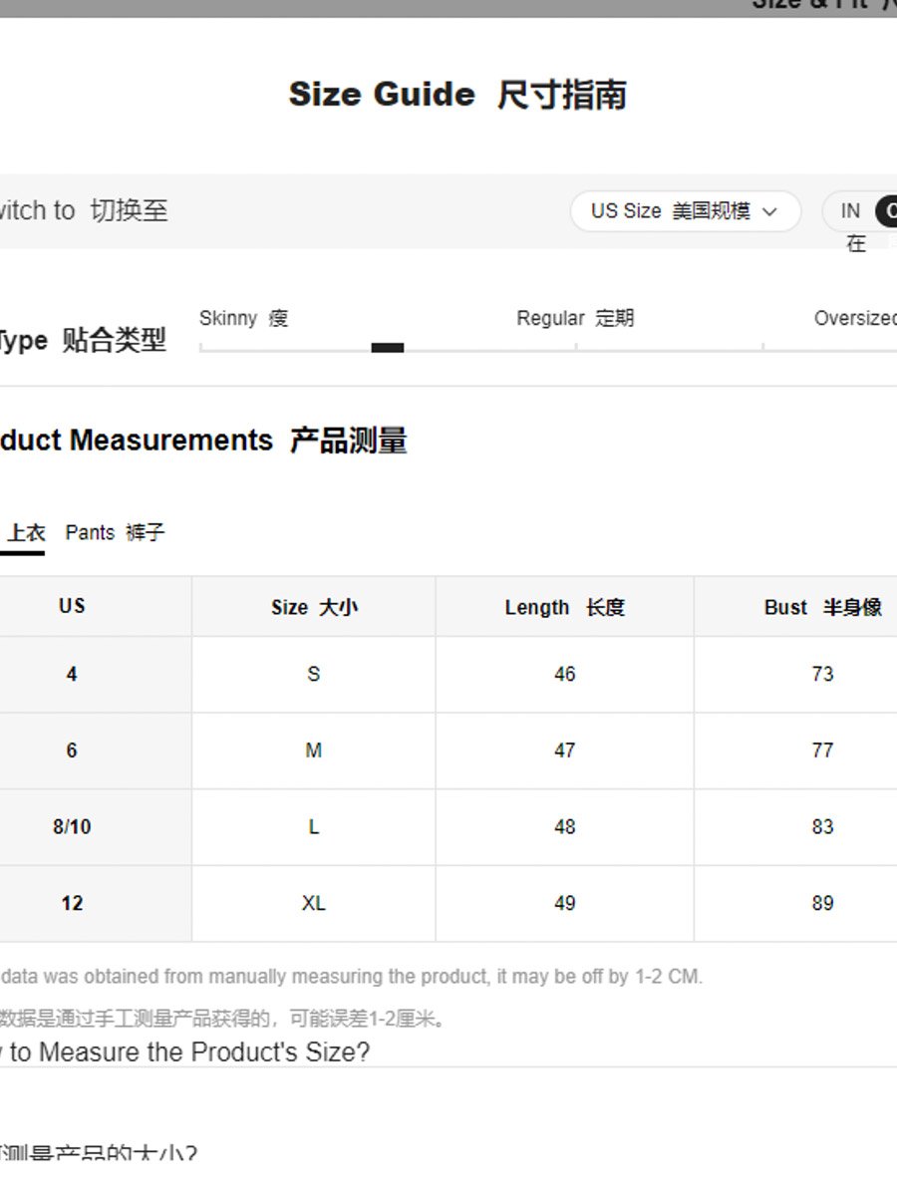Click the M size cell
897x1196 pixels.
[x=314, y=750]
